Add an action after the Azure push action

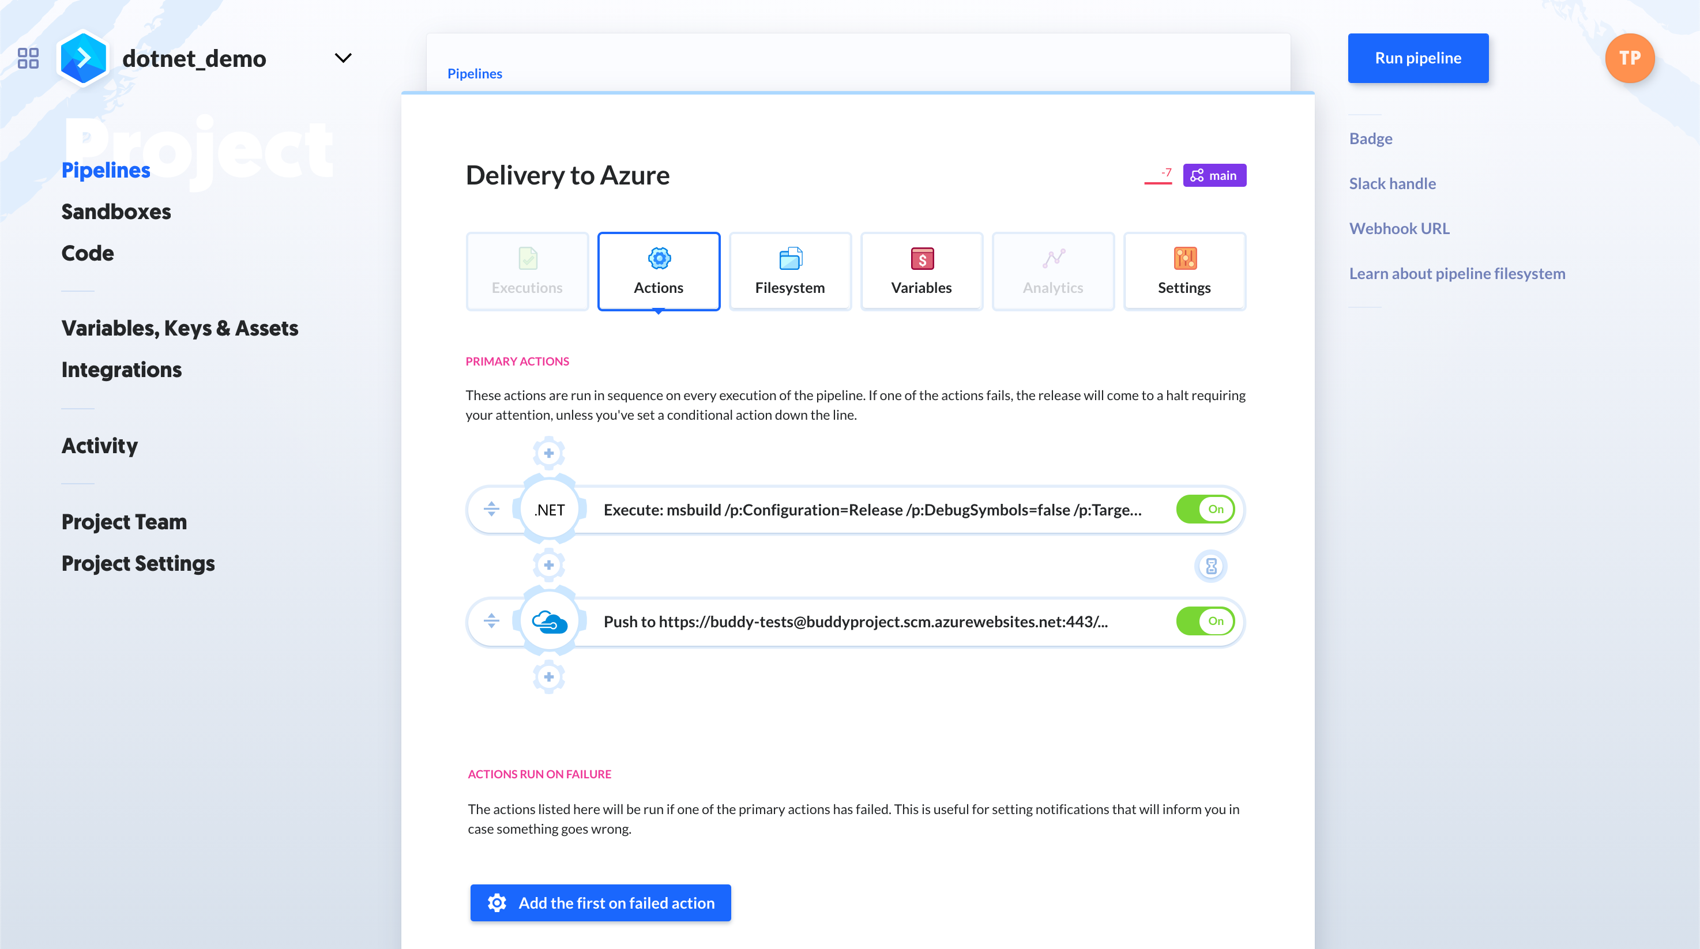pyautogui.click(x=548, y=677)
